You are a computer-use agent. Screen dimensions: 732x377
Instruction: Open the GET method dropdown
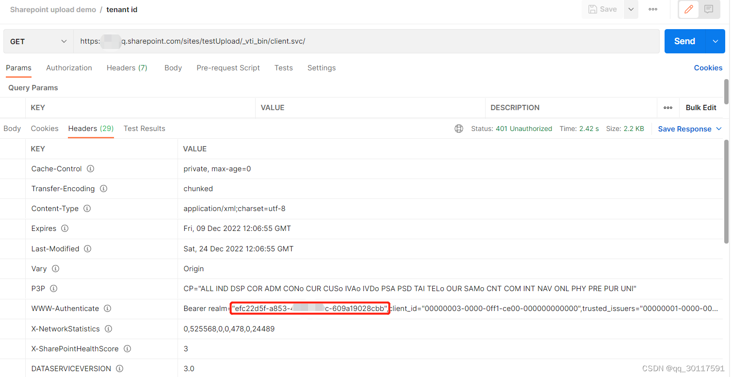(x=38, y=41)
